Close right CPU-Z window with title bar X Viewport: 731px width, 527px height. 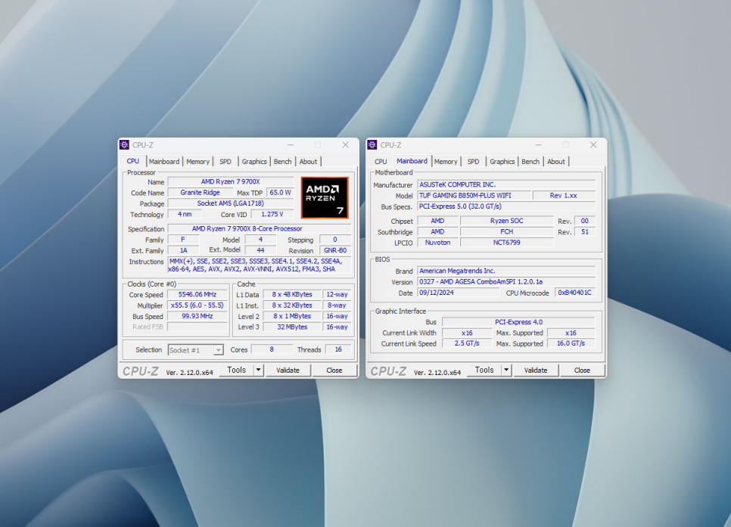[x=593, y=145]
